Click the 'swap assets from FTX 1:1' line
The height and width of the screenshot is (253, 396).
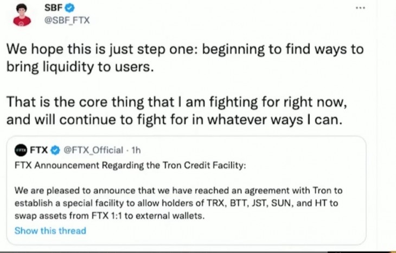tap(110, 216)
